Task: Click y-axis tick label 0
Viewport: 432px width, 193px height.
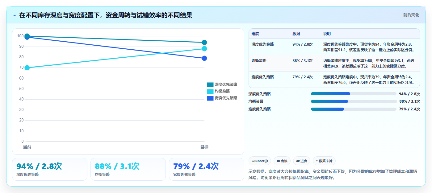Action: (23, 142)
